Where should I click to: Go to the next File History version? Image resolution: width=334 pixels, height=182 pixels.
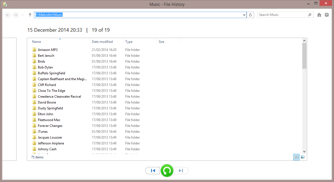(x=181, y=171)
